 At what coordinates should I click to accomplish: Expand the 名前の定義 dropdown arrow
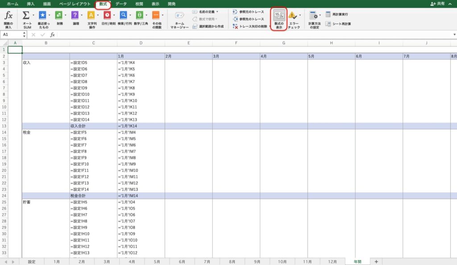[217, 11]
